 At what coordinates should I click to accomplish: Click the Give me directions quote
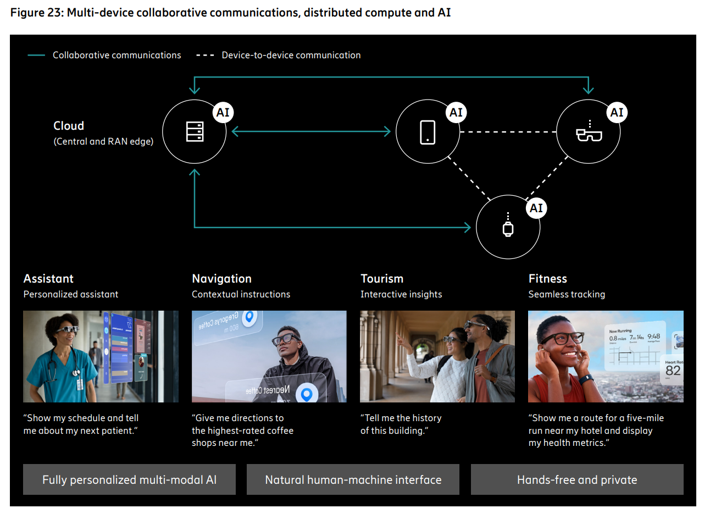(242, 430)
